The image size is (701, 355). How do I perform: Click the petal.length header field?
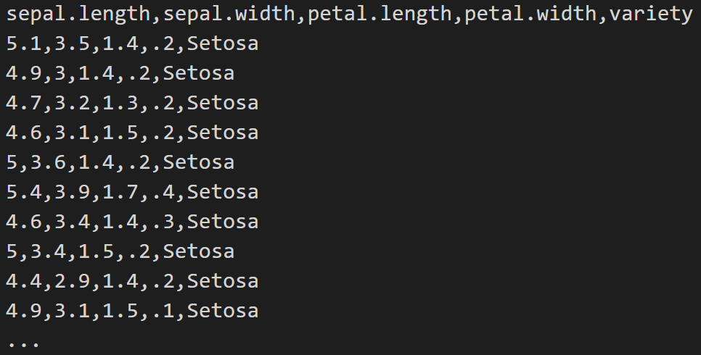pos(380,14)
